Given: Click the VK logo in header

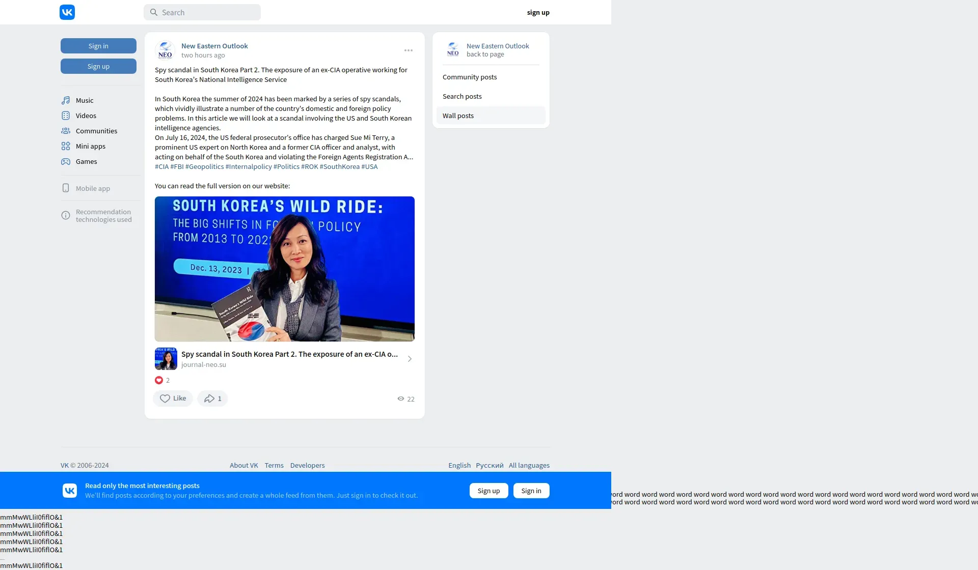Looking at the screenshot, I should (67, 12).
